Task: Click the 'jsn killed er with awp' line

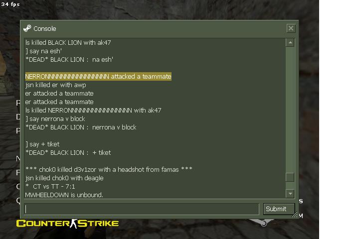Action: tap(56, 85)
